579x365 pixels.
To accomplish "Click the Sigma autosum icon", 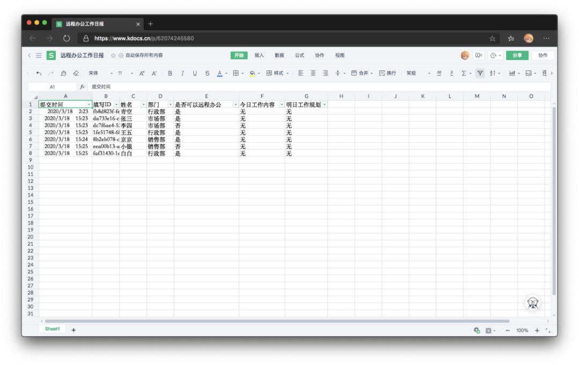I will tap(464, 73).
